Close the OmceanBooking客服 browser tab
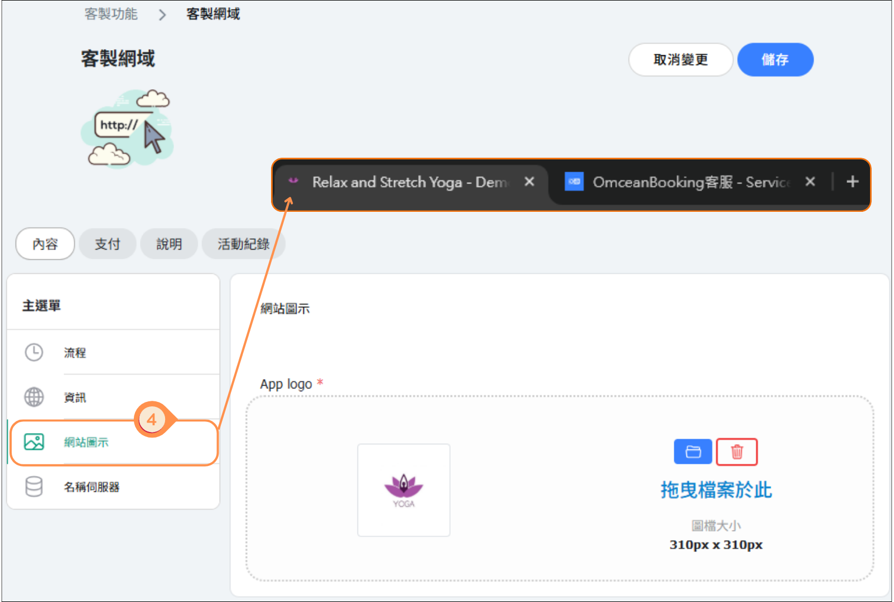This screenshot has width=894, height=602. [810, 182]
